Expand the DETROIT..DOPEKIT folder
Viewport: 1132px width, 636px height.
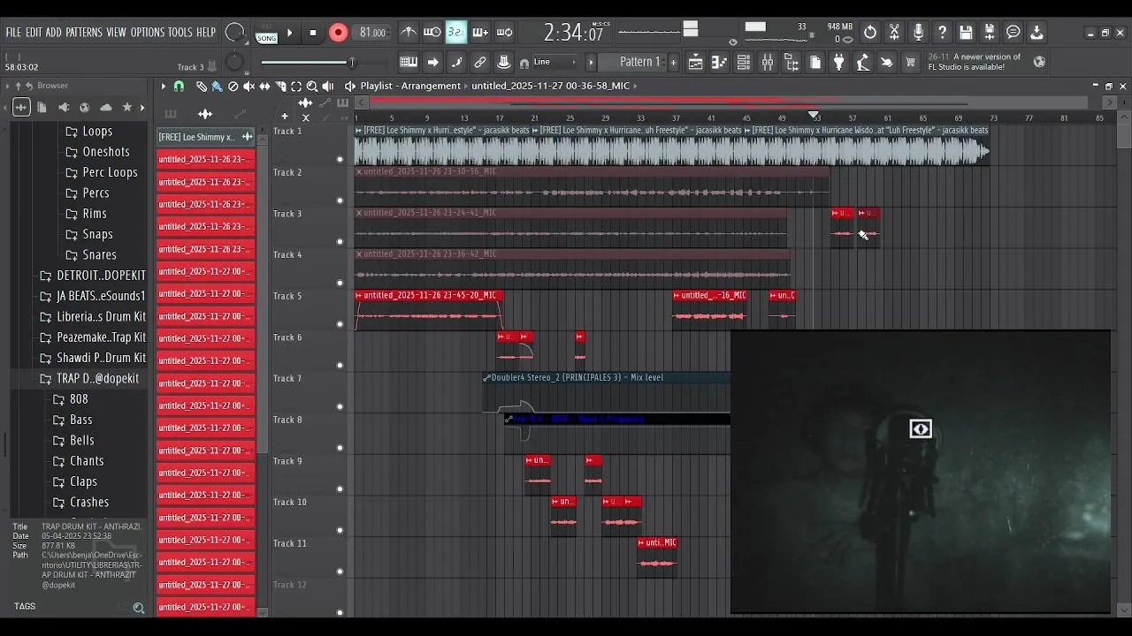click(94, 276)
